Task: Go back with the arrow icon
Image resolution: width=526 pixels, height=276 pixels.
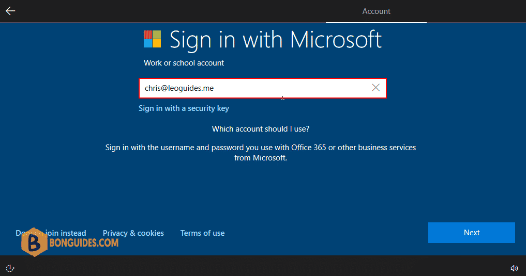Action: (x=10, y=11)
